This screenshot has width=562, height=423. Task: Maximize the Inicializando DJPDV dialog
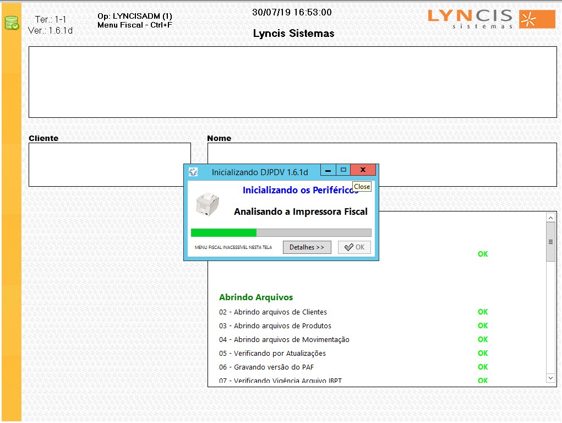point(343,170)
